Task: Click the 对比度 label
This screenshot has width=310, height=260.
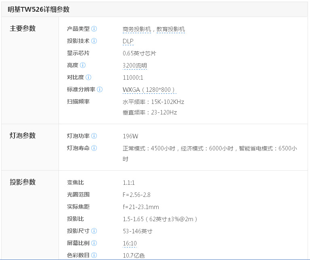Action: coord(75,77)
